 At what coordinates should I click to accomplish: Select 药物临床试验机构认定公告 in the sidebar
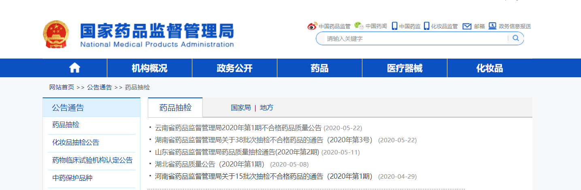[x=92, y=160]
